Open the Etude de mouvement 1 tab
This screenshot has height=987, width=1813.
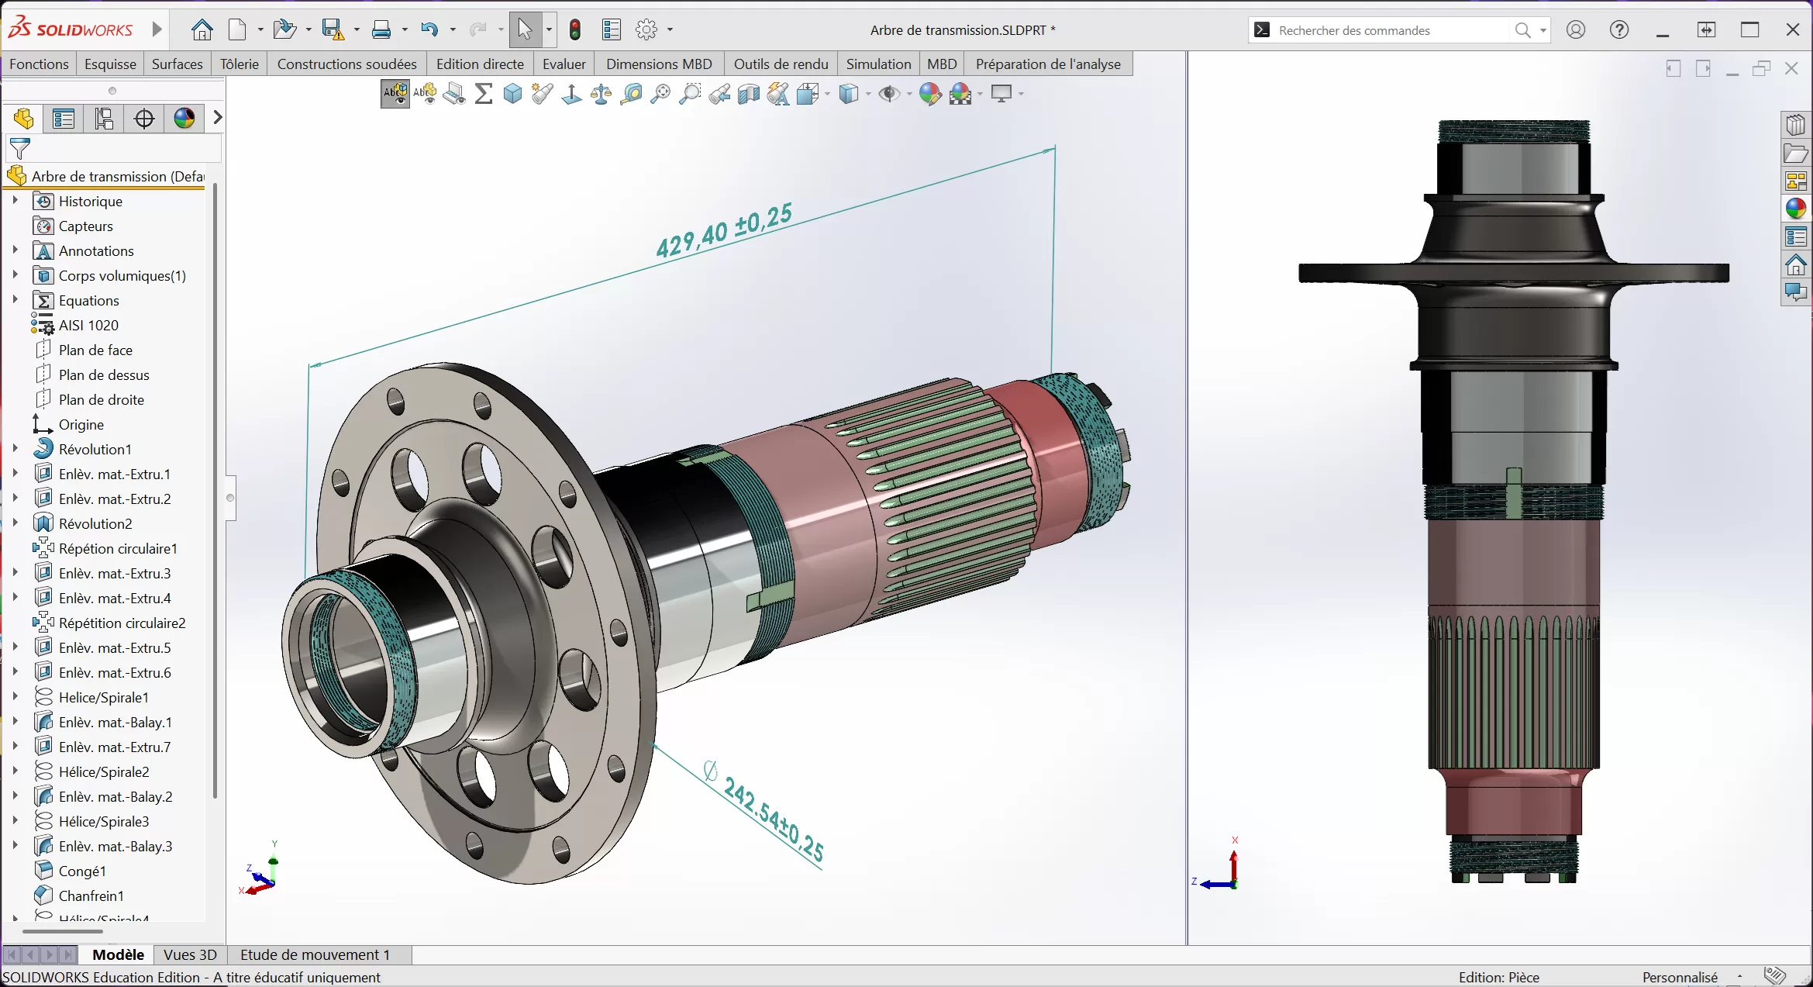coord(315,955)
